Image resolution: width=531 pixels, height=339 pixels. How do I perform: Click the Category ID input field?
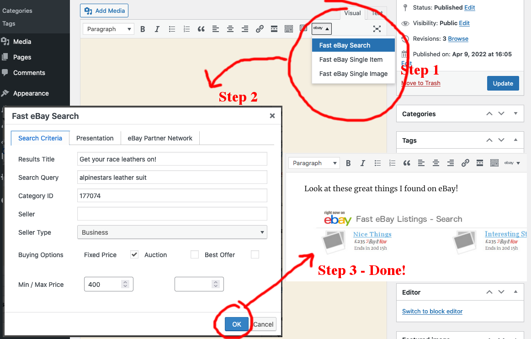(172, 196)
